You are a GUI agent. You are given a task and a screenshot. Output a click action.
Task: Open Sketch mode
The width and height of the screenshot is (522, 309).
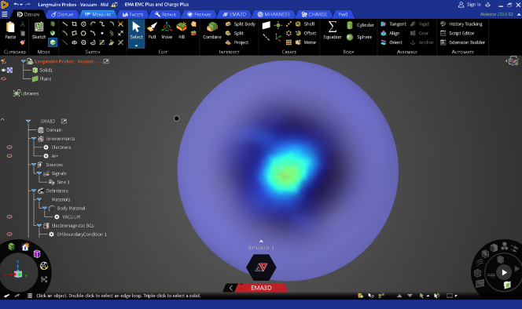[x=39, y=31]
